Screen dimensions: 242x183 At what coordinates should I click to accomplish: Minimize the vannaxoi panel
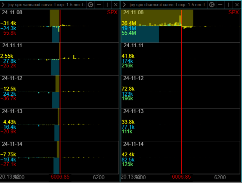[x=99, y=5]
